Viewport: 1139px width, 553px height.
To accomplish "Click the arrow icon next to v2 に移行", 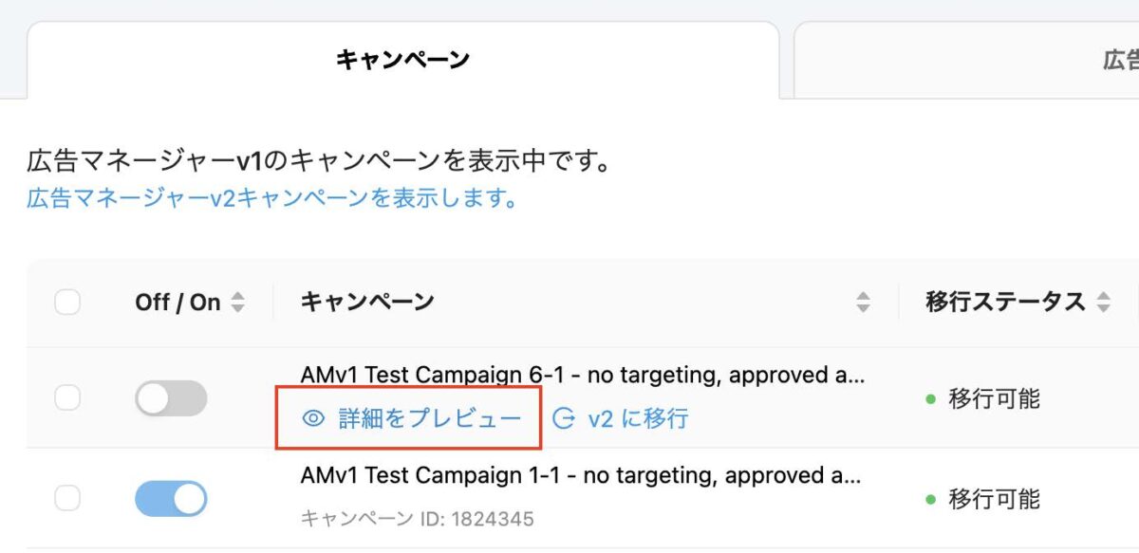I will [x=564, y=418].
